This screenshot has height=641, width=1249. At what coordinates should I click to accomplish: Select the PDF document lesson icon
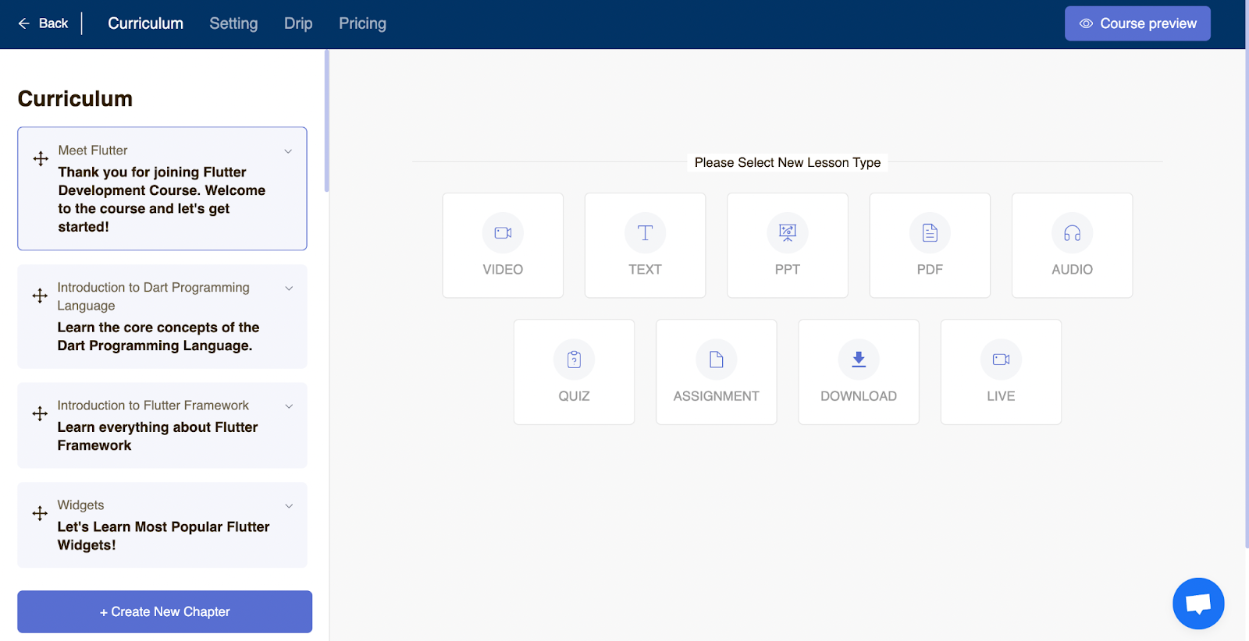[x=930, y=232]
